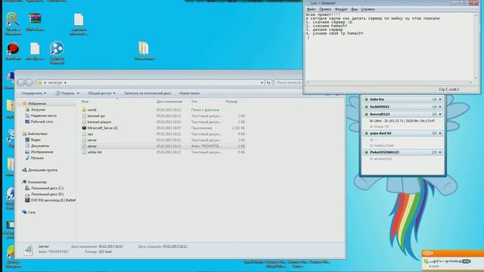Select Minecraft_Server (2) application file
The width and height of the screenshot is (484, 272).
(103, 128)
